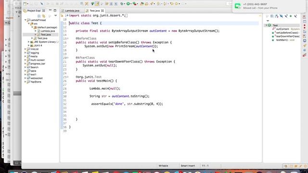Select the highlighted Test.java in default package

click(46, 35)
